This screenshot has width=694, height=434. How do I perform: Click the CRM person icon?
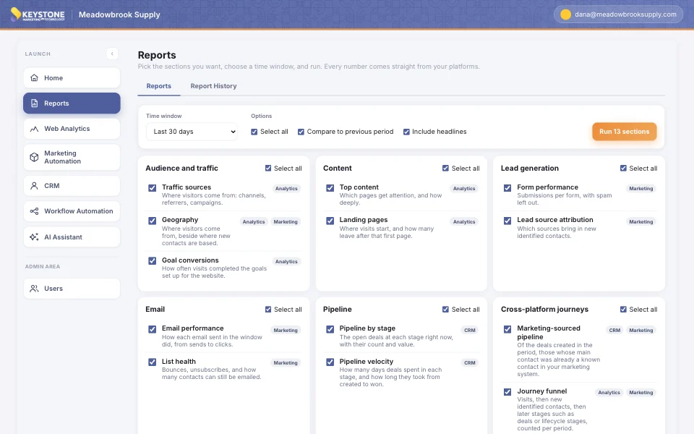tap(34, 186)
